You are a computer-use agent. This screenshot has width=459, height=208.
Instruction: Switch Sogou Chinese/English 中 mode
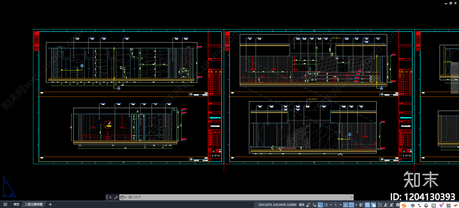pos(413,205)
